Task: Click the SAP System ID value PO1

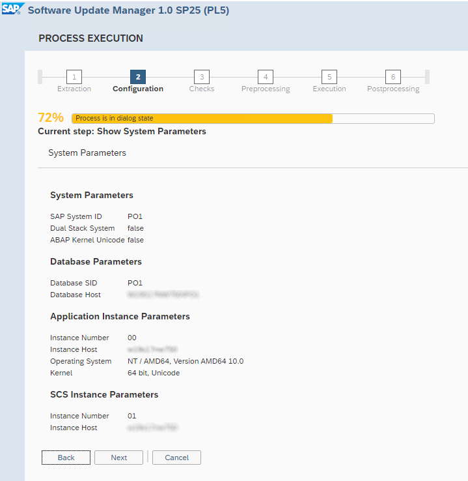Action: point(135,216)
